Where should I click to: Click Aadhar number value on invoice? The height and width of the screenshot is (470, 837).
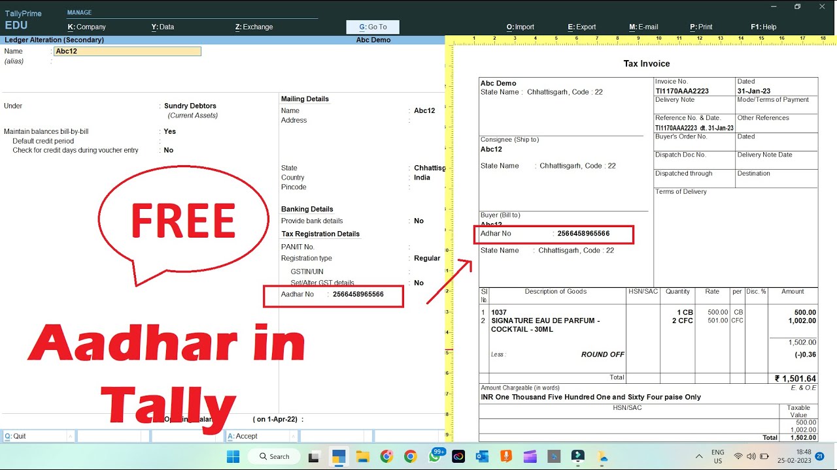coord(583,234)
